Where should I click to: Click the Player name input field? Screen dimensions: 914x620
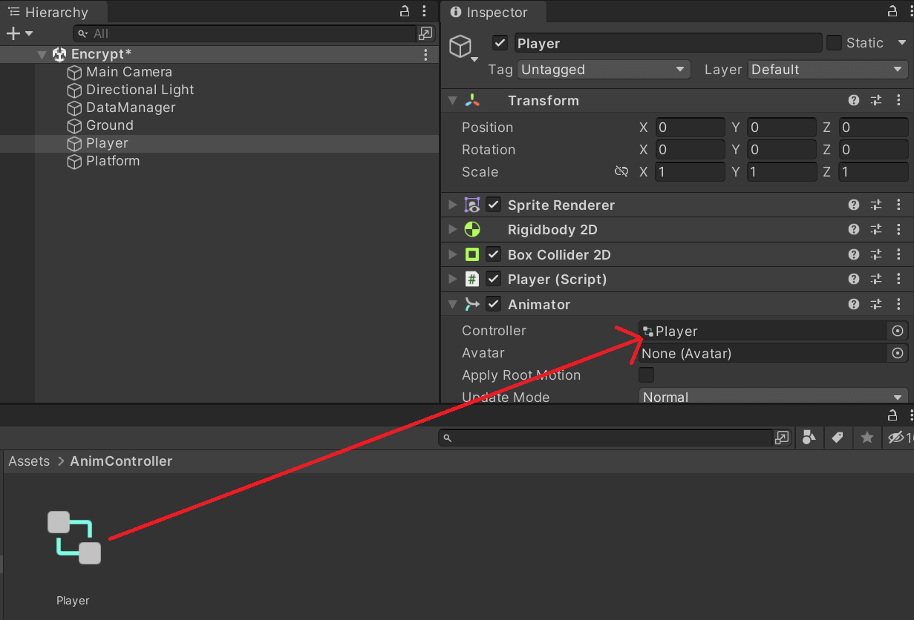click(668, 43)
